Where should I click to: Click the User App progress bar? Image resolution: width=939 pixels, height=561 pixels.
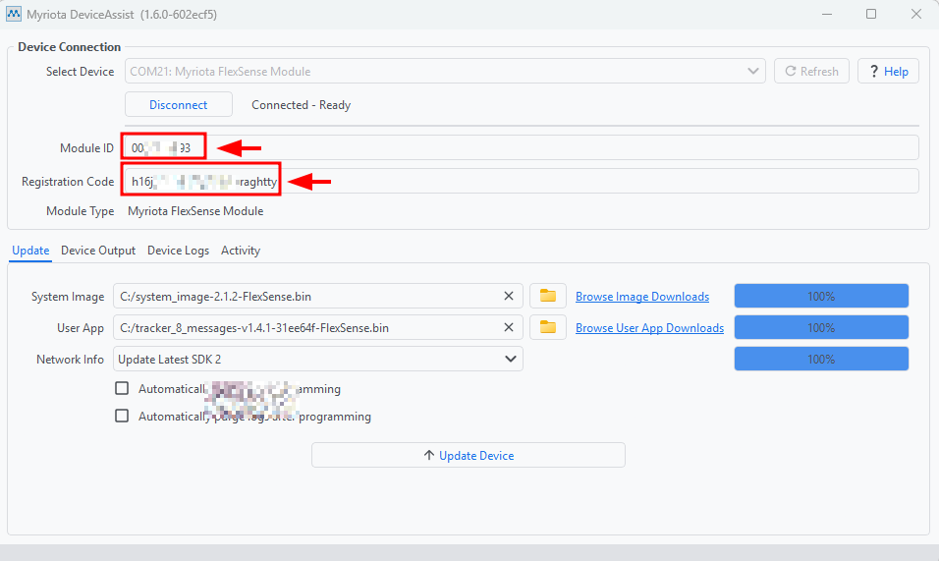(x=821, y=327)
